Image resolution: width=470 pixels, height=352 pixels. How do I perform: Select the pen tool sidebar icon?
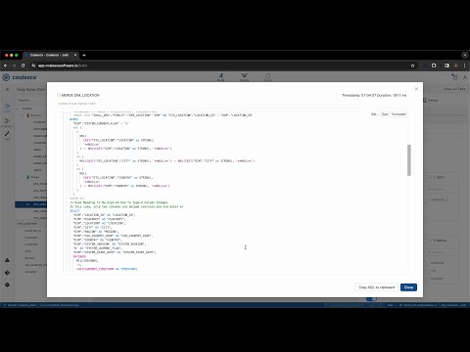(x=7, y=134)
